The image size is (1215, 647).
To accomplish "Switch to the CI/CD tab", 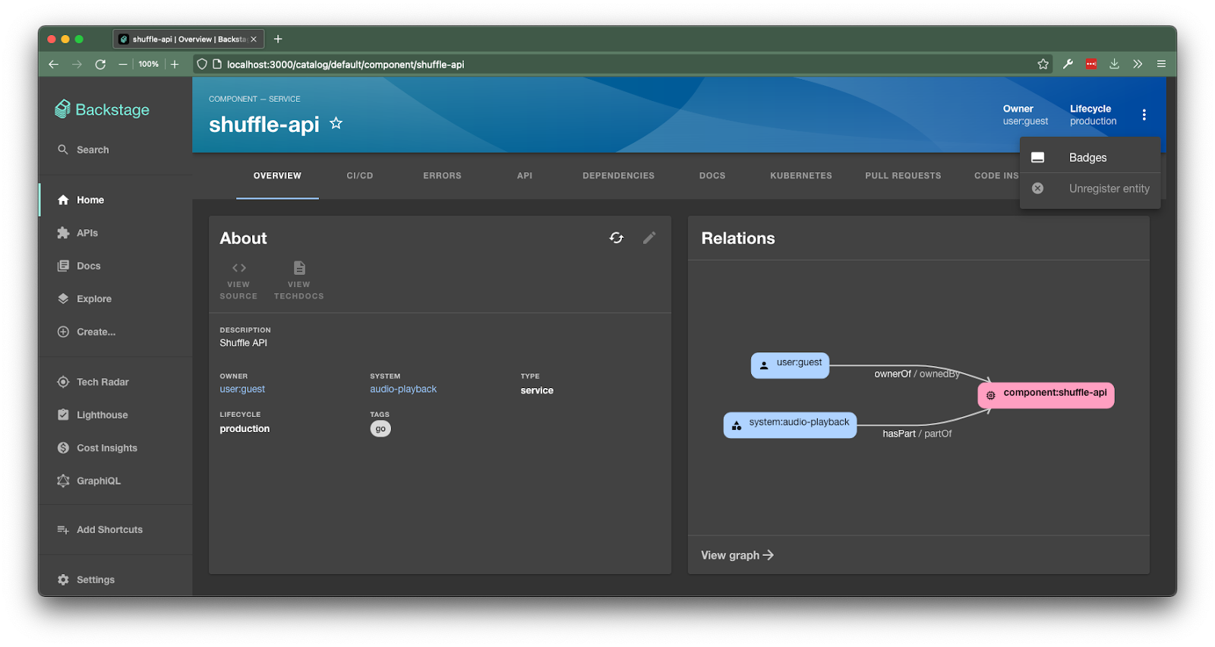I will 360,175.
